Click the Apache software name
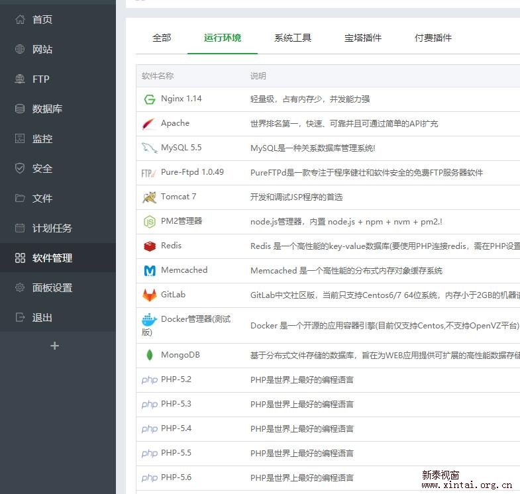The image size is (520, 494). coord(175,123)
